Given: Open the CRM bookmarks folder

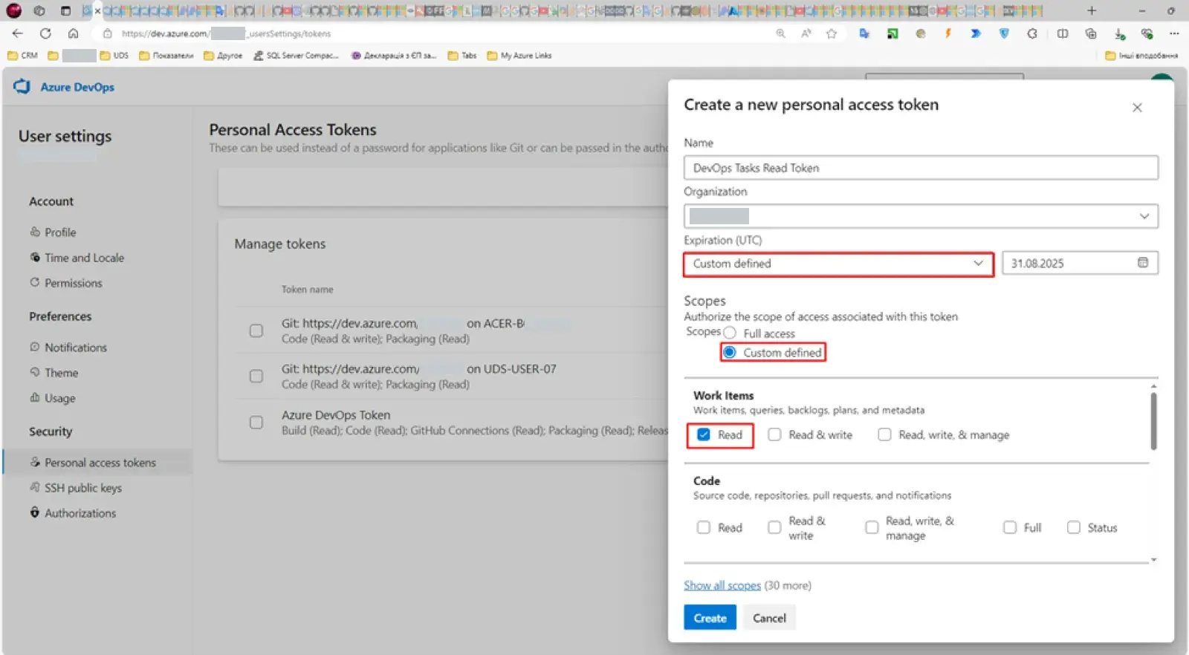Looking at the screenshot, I should pos(22,55).
